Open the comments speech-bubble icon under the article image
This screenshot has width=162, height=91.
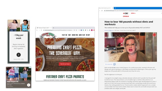114,64
